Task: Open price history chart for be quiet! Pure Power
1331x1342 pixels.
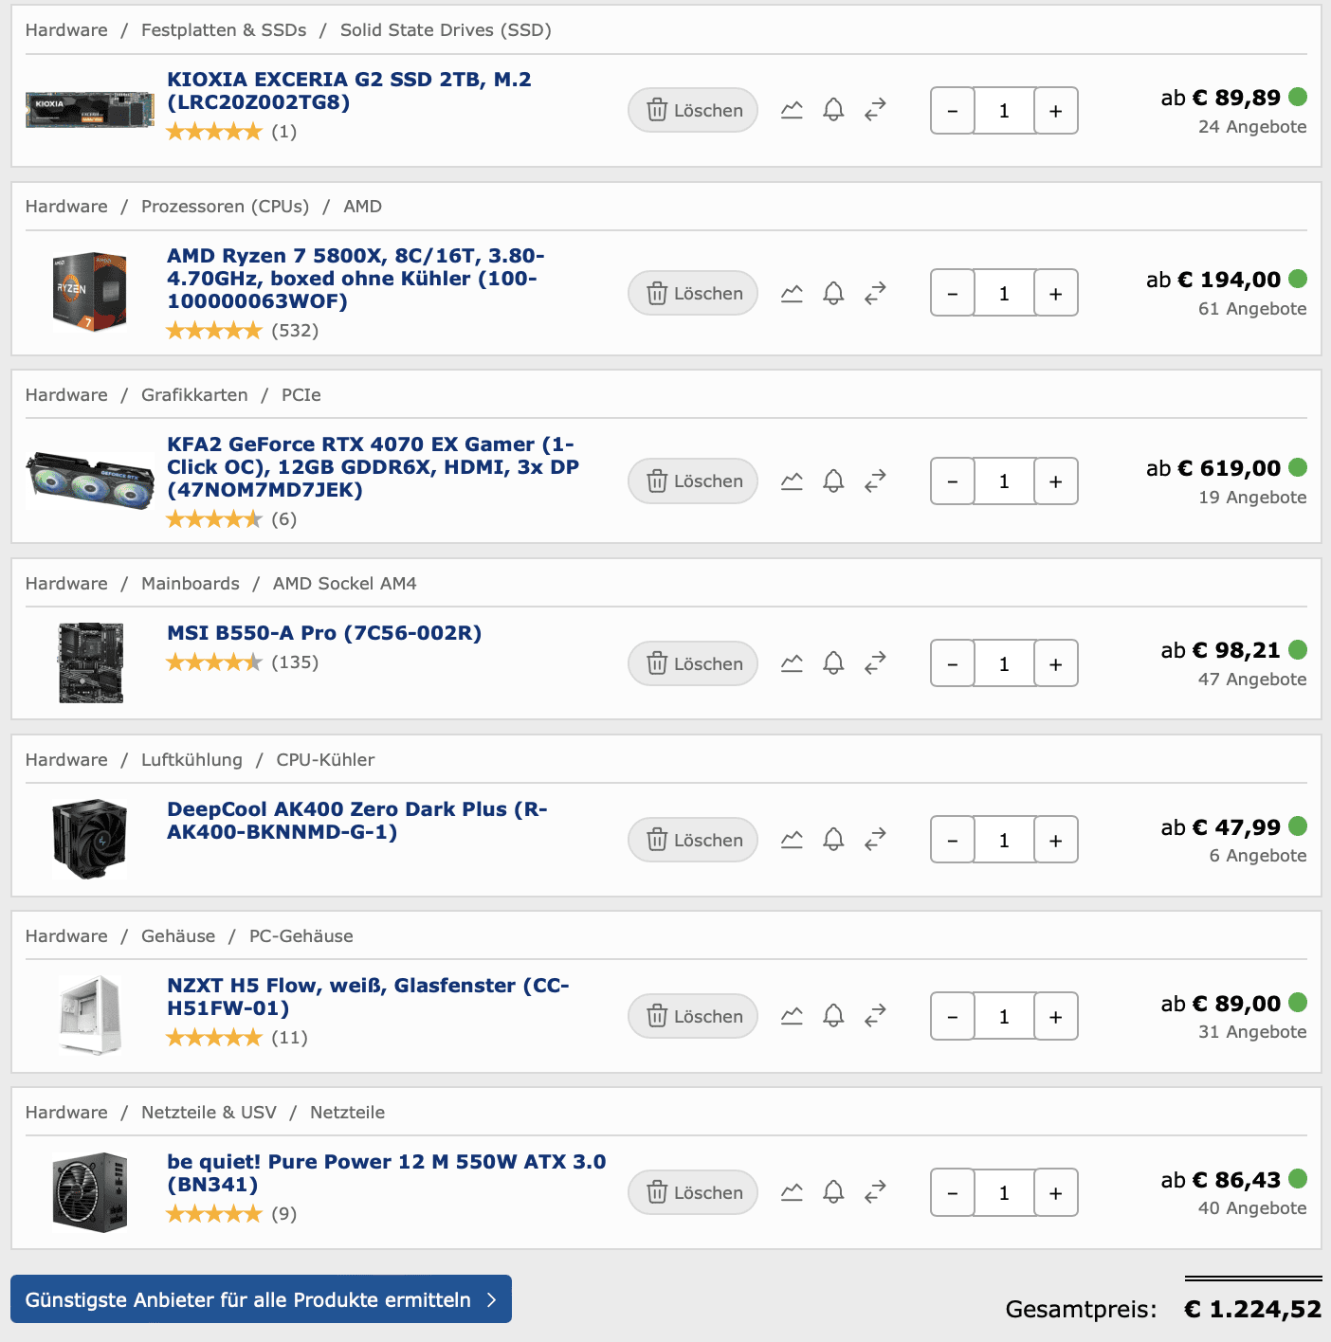Action: point(792,1192)
